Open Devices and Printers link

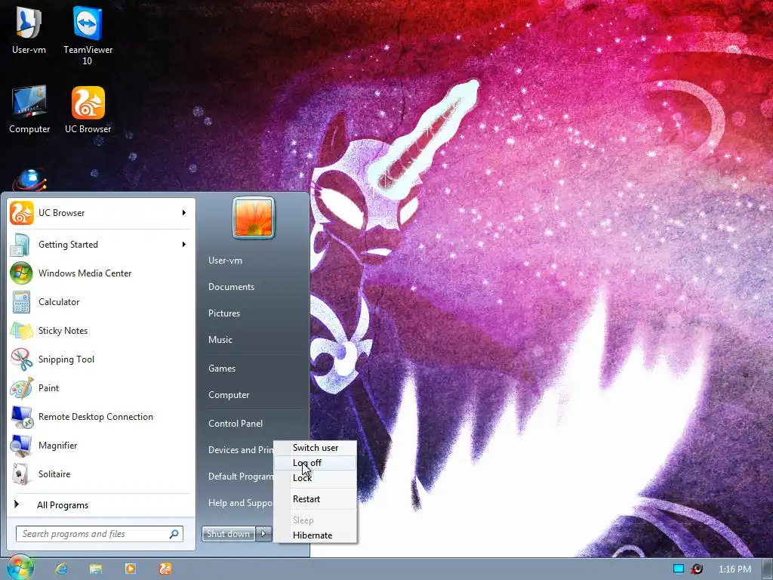(x=241, y=450)
